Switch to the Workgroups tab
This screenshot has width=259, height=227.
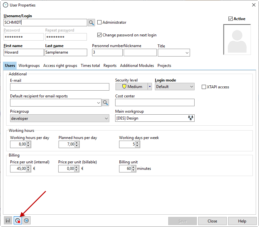[x=29, y=66]
